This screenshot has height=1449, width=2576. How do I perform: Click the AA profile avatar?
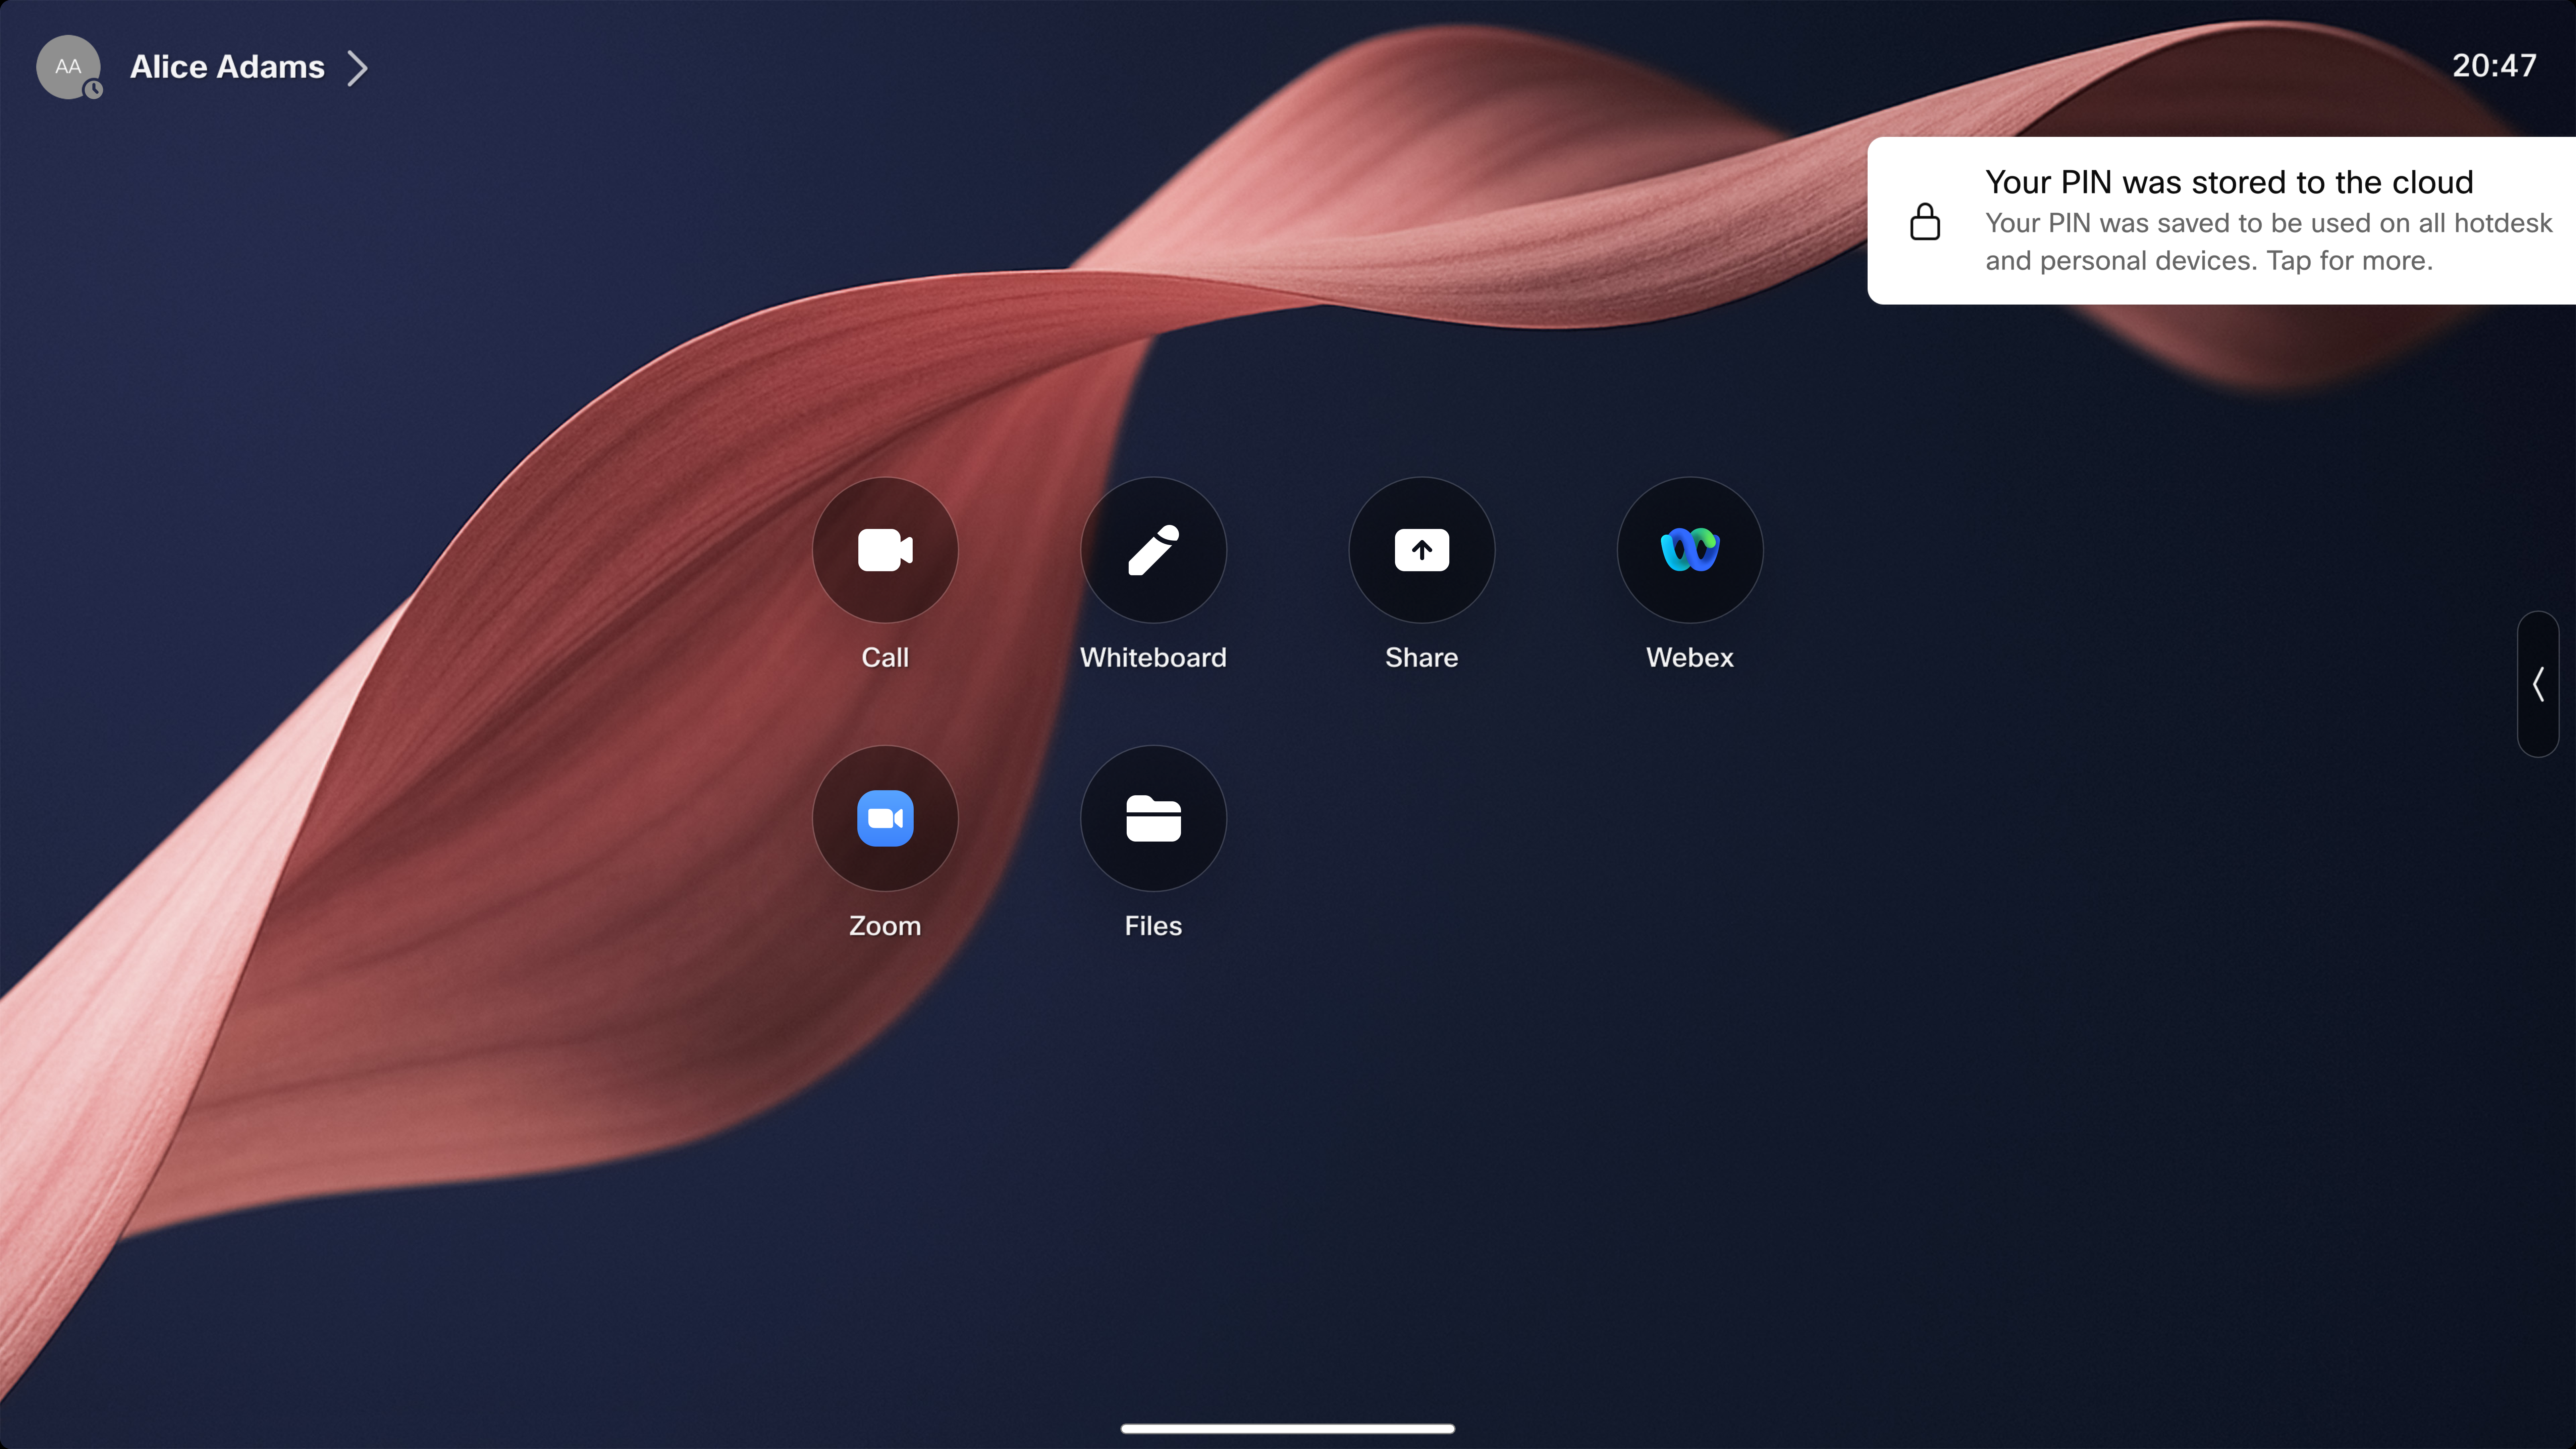68,67
